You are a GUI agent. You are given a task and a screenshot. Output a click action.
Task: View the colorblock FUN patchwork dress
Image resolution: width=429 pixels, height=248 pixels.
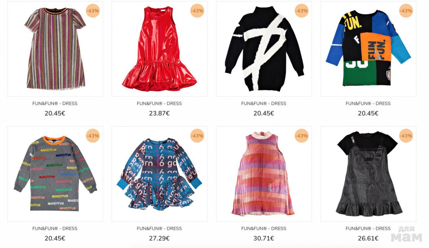pyautogui.click(x=368, y=49)
